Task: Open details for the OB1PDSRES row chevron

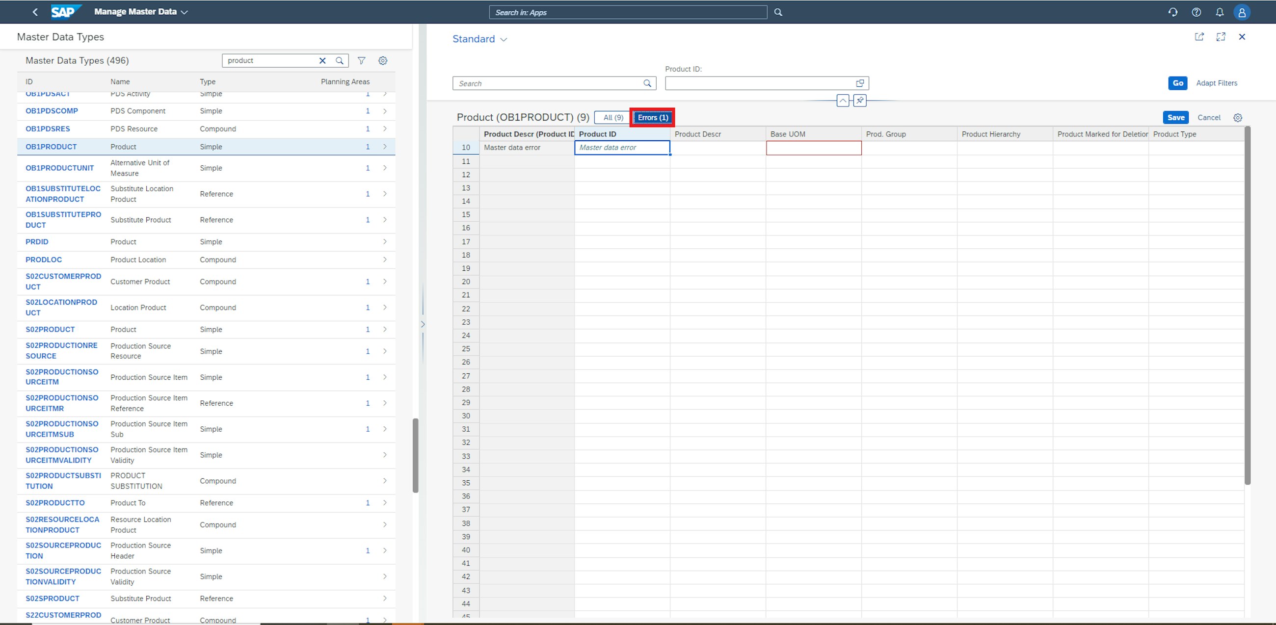Action: tap(385, 129)
